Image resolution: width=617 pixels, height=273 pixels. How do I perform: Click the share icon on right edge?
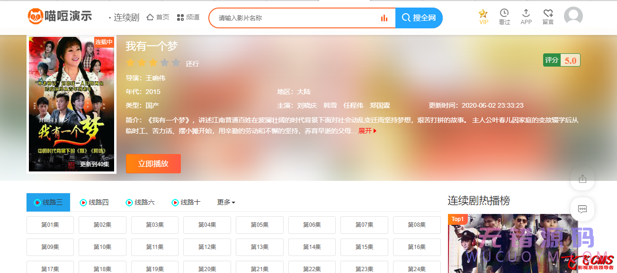pyautogui.click(x=582, y=179)
